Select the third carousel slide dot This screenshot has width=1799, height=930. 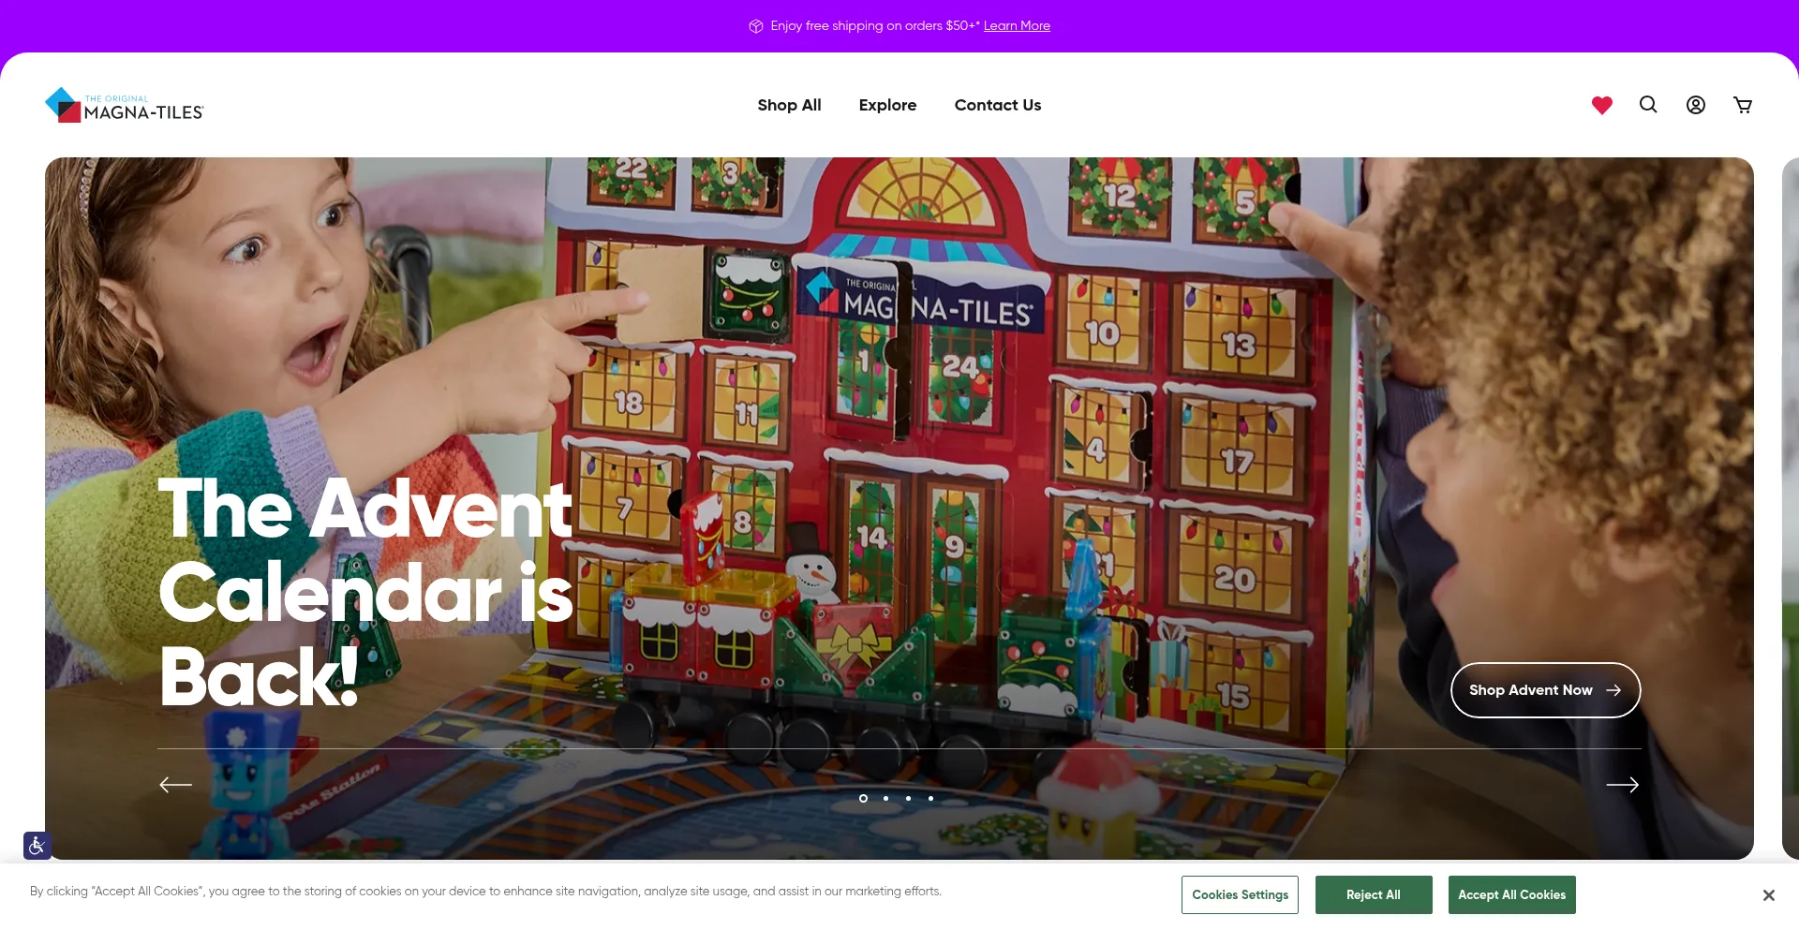click(908, 798)
